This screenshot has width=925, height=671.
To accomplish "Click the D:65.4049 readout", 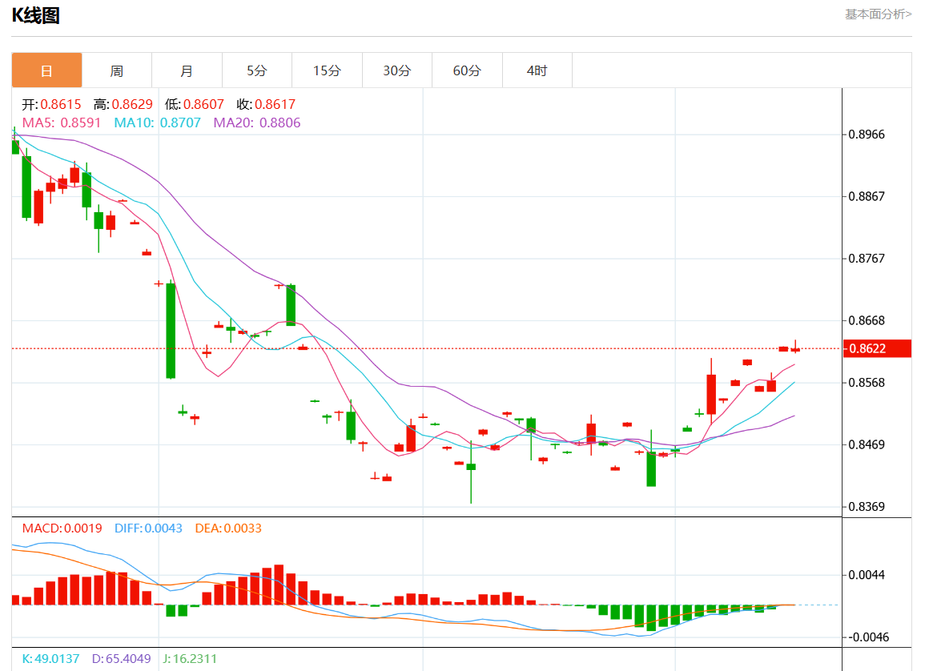I will (122, 659).
